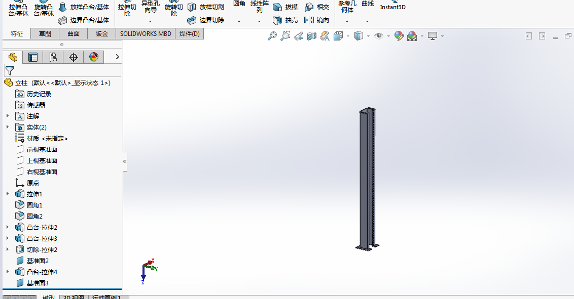Open Edit Appearance color ball icon
The width and height of the screenshot is (574, 299).
(399, 36)
